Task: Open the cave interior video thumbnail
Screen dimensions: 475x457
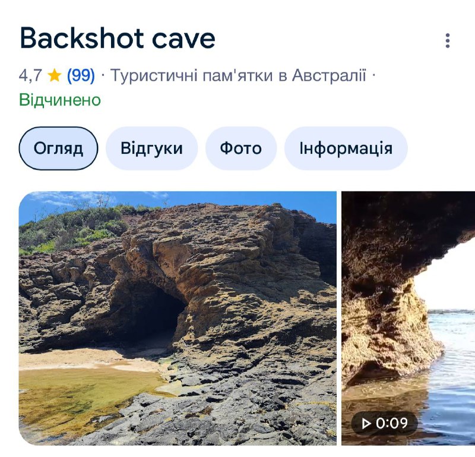Action: (x=408, y=318)
